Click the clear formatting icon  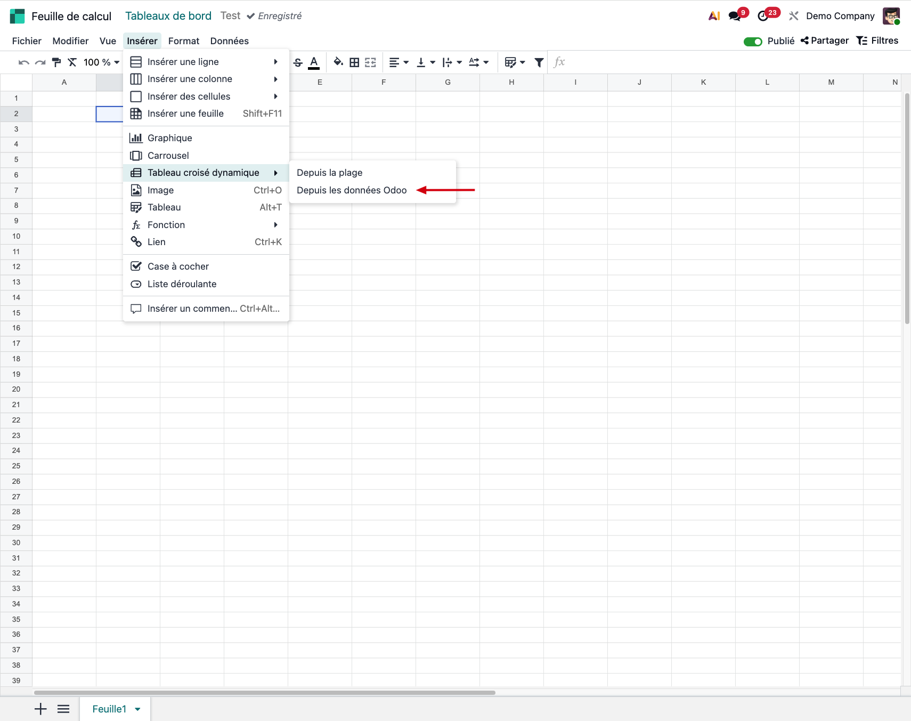72,62
